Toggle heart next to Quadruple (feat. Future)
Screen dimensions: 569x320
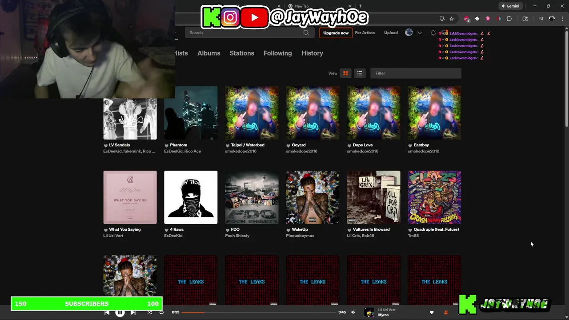(x=410, y=230)
